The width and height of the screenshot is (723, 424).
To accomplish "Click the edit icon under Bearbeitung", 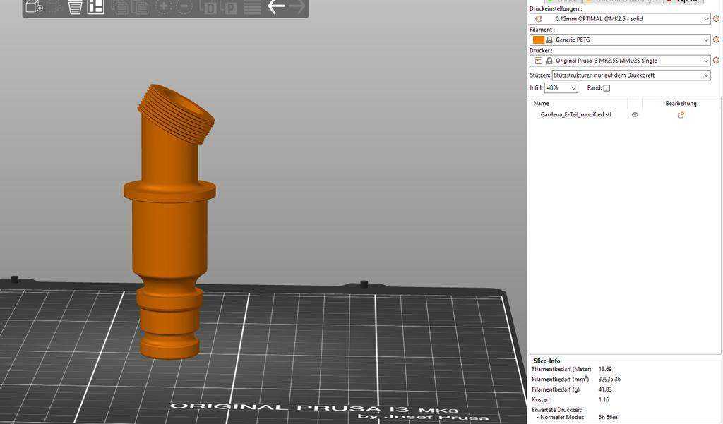I will pyautogui.click(x=681, y=115).
